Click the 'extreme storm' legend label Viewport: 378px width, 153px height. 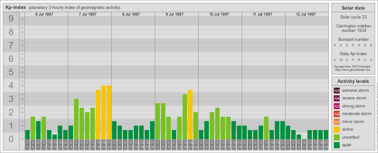click(356, 91)
